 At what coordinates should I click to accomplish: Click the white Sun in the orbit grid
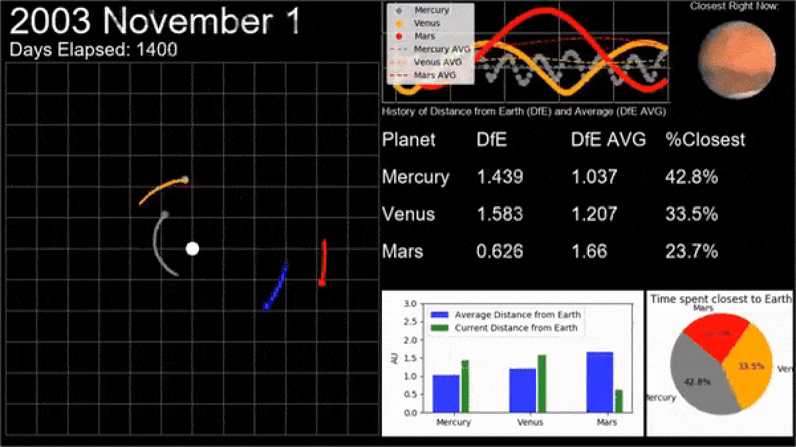pyautogui.click(x=192, y=249)
